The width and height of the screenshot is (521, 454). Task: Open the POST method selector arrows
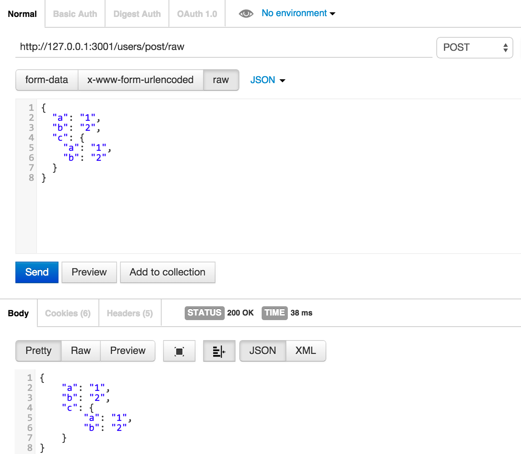pyautogui.click(x=505, y=48)
